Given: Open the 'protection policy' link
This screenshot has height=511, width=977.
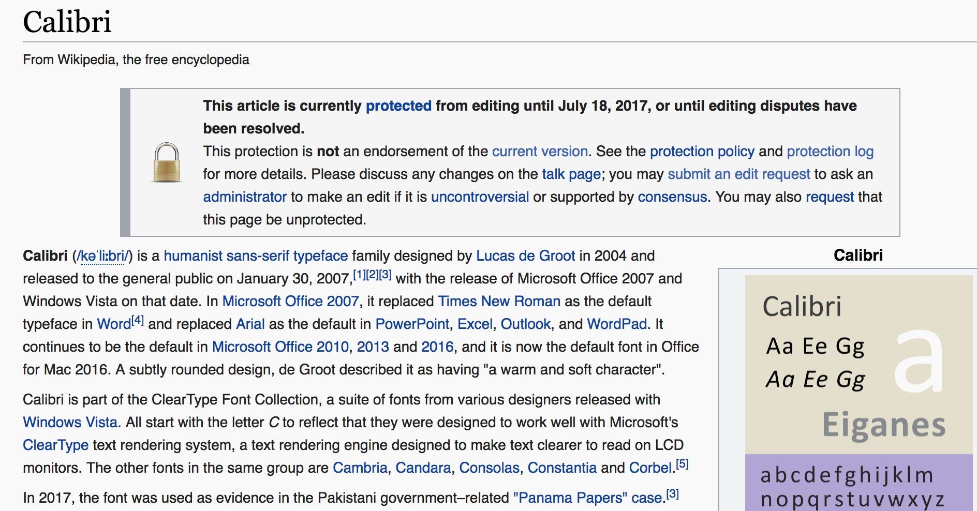Looking at the screenshot, I should click(702, 152).
